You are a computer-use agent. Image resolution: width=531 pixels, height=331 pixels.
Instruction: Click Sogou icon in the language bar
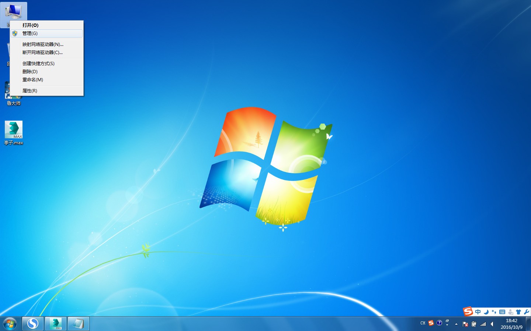(x=431, y=323)
